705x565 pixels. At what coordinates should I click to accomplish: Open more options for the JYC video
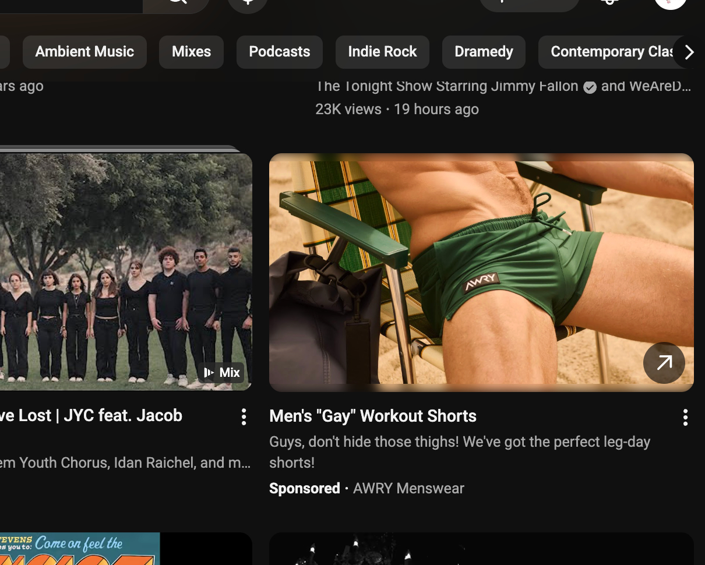point(244,416)
